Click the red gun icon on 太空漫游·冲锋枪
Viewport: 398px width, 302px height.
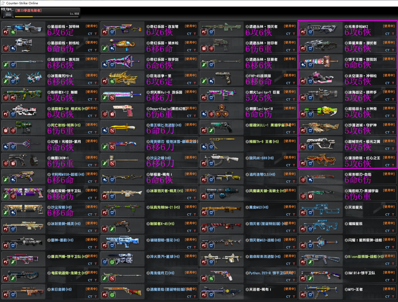point(303,82)
